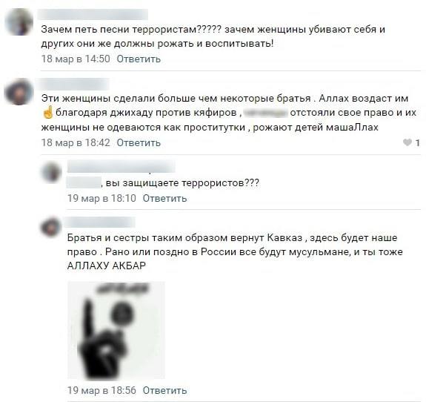
Task: Click the timestamp '18 мар в 14:50'
Action: pos(76,59)
